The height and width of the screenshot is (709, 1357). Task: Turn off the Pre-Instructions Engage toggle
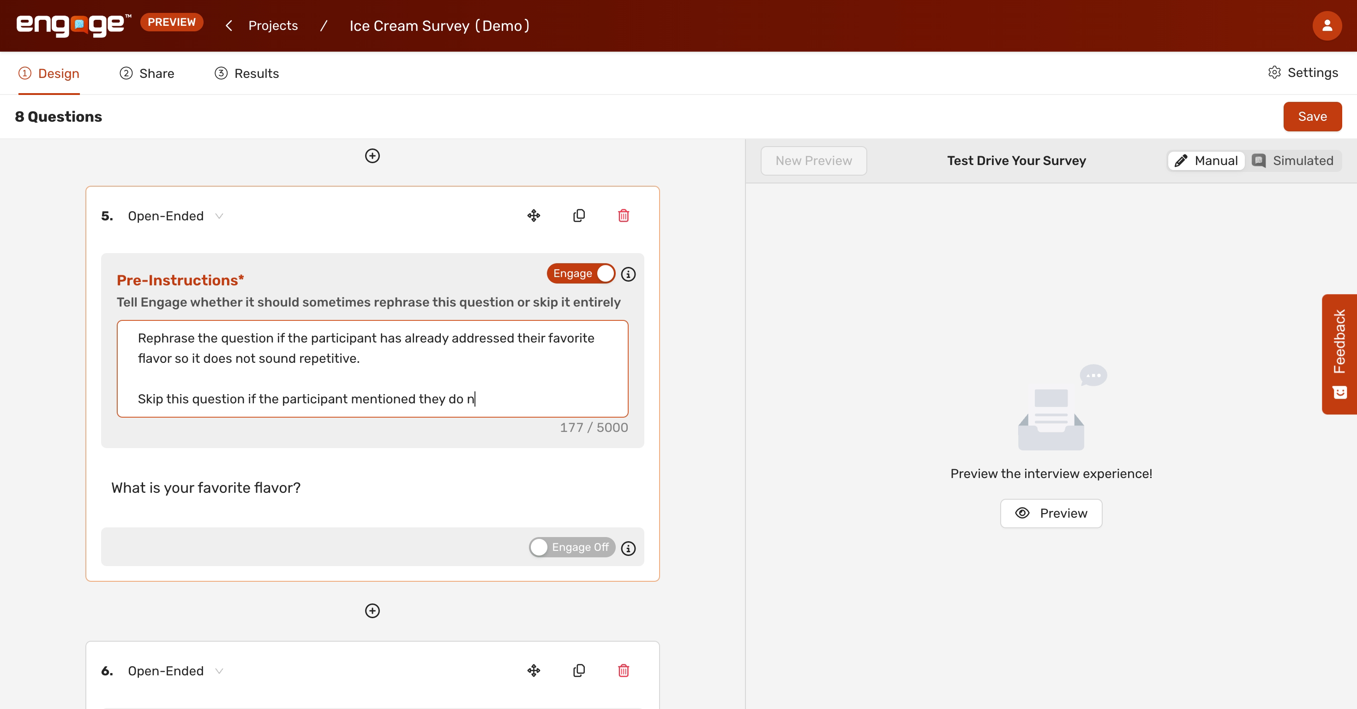581,273
